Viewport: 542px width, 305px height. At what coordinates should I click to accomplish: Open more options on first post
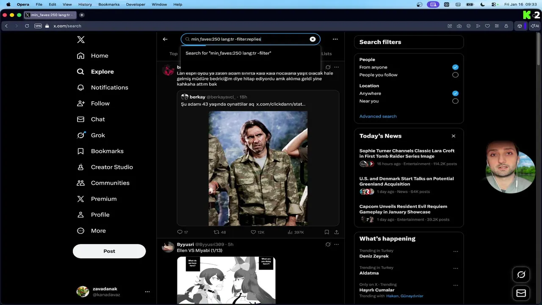coord(337,67)
